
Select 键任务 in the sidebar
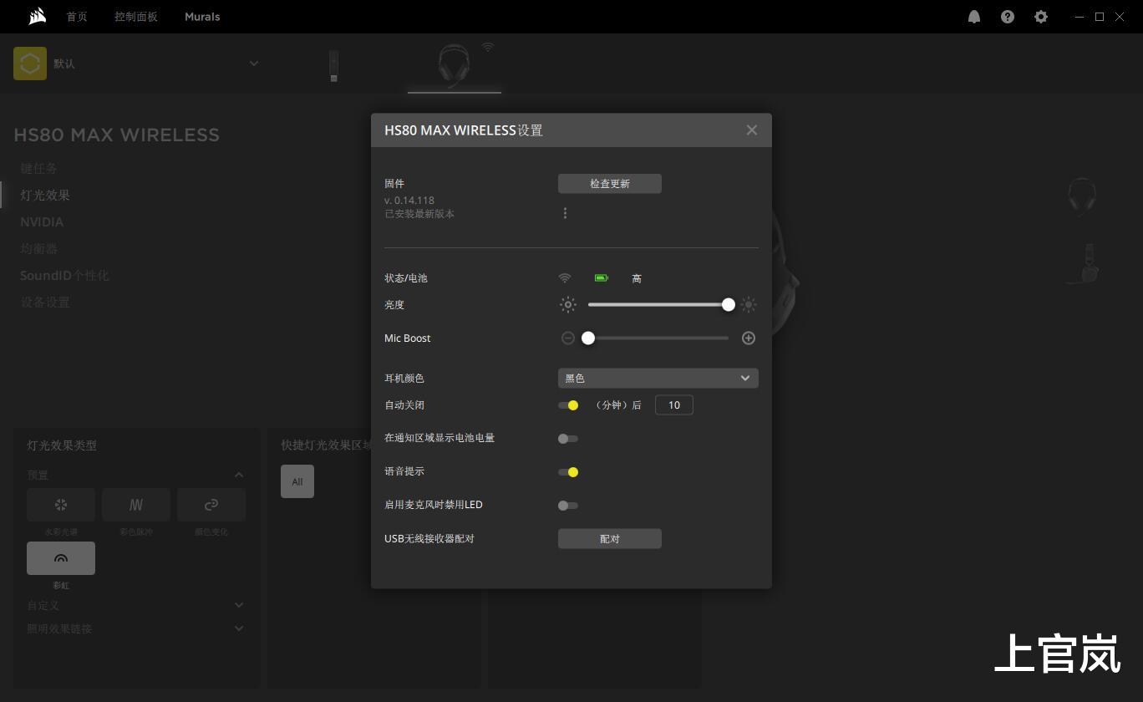(x=39, y=168)
